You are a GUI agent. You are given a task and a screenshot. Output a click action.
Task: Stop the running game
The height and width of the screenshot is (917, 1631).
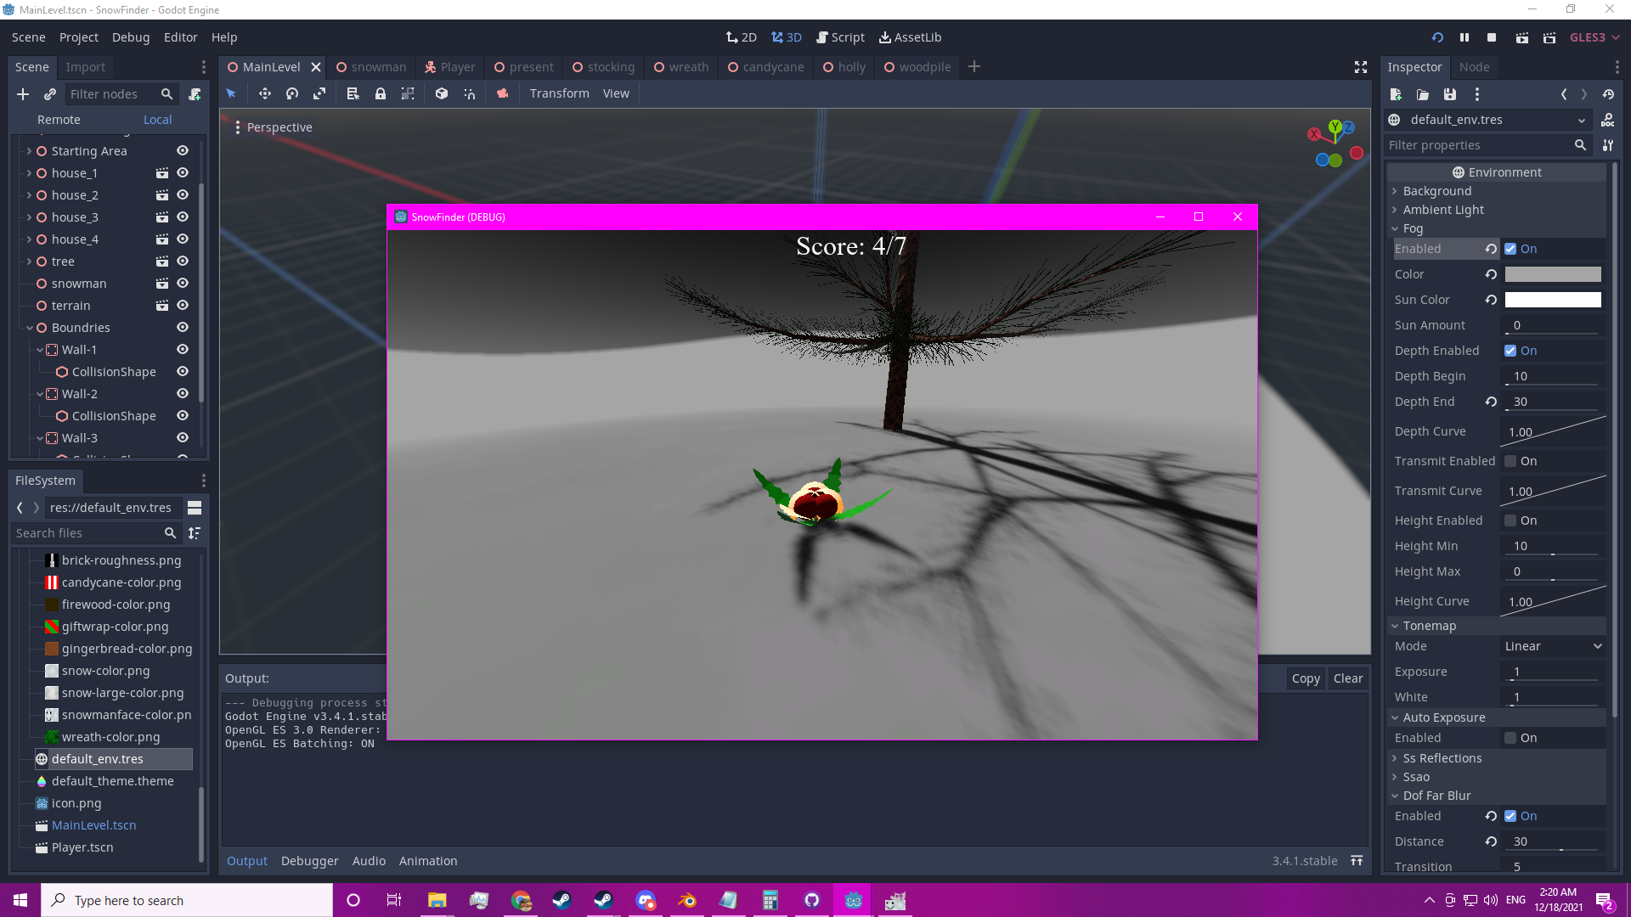1492,37
